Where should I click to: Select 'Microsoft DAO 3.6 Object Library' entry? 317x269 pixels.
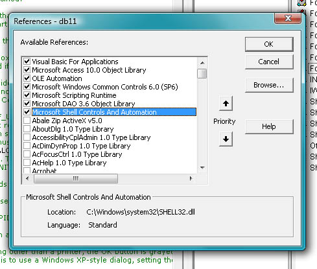[x=84, y=104]
